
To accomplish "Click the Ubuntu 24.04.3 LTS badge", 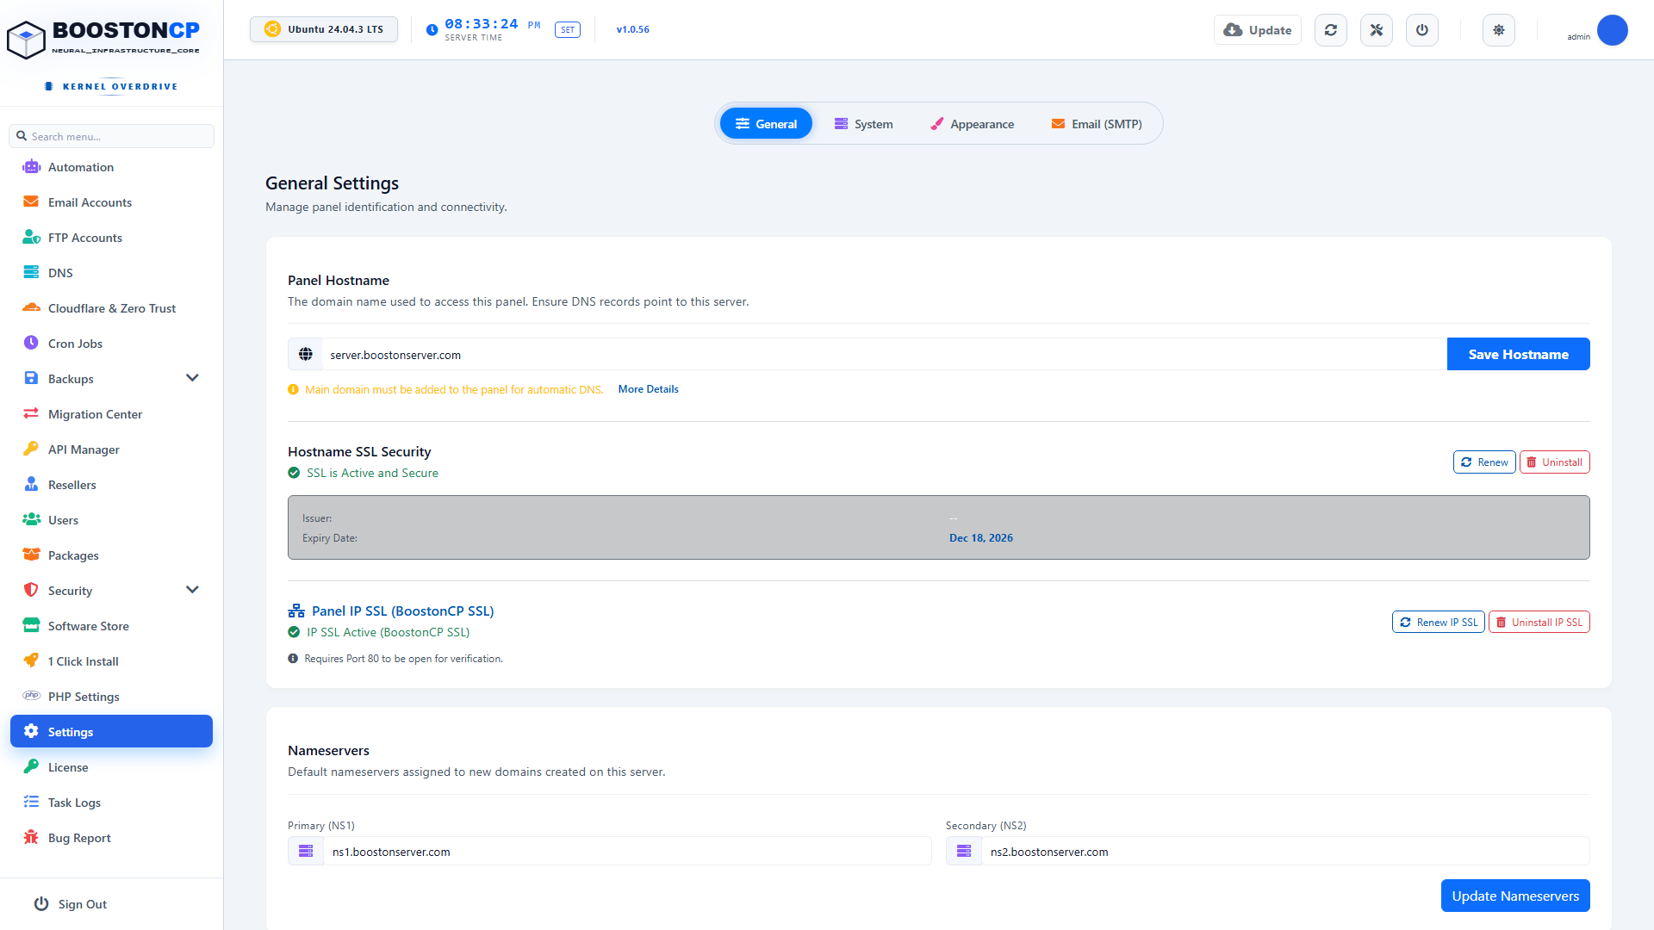I will coord(324,29).
